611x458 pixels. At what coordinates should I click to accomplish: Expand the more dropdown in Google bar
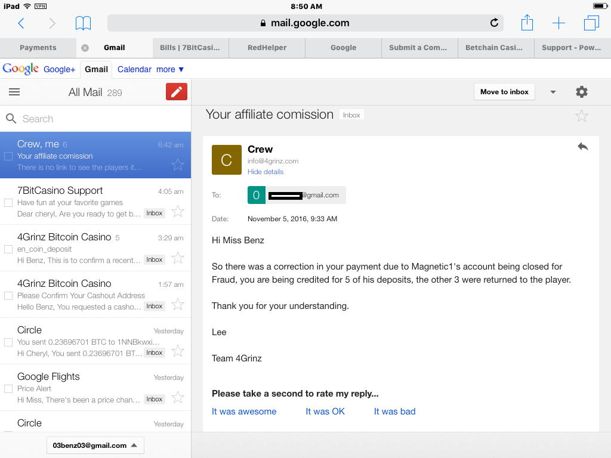click(170, 69)
